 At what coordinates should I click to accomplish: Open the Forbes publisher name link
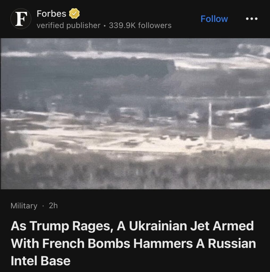(x=51, y=14)
